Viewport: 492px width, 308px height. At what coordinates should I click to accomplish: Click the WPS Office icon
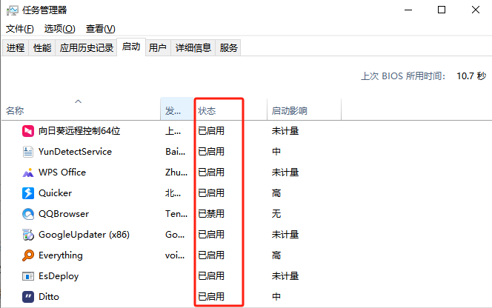point(27,173)
